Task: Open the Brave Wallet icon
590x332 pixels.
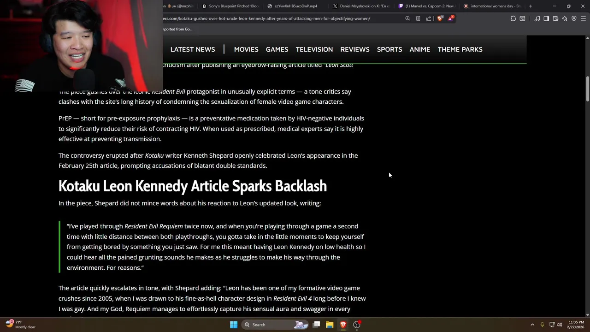Action: pyautogui.click(x=555, y=18)
